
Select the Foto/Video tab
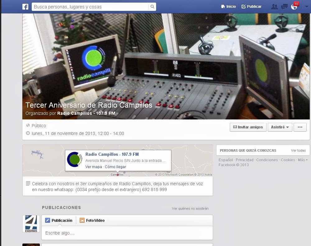(x=92, y=220)
